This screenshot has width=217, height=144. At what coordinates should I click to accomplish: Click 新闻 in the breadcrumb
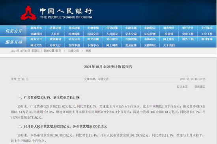coord(88,51)
